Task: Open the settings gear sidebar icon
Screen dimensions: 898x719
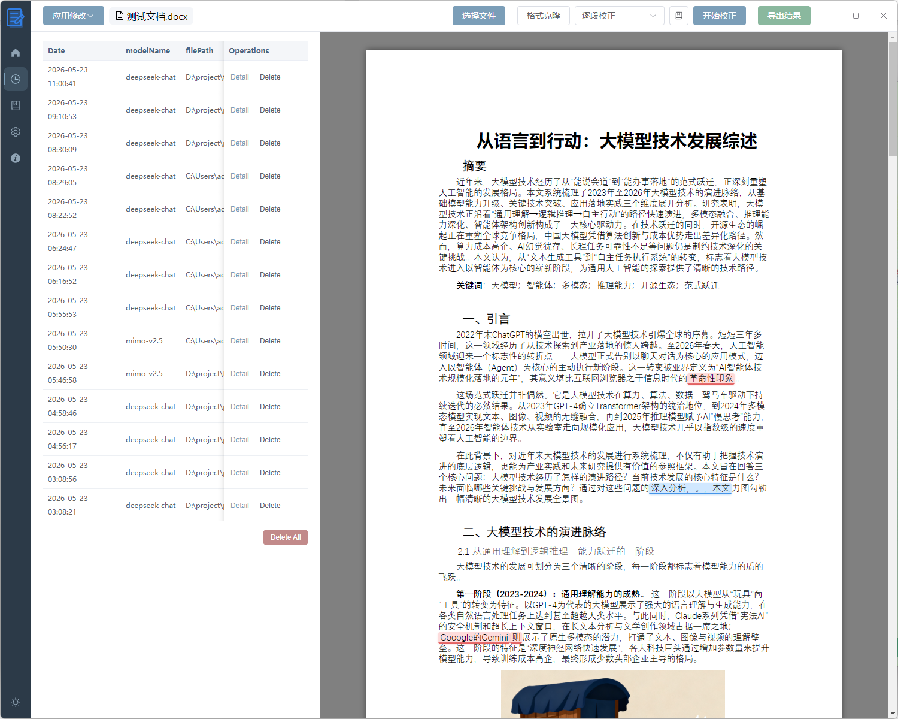Action: pyautogui.click(x=16, y=132)
